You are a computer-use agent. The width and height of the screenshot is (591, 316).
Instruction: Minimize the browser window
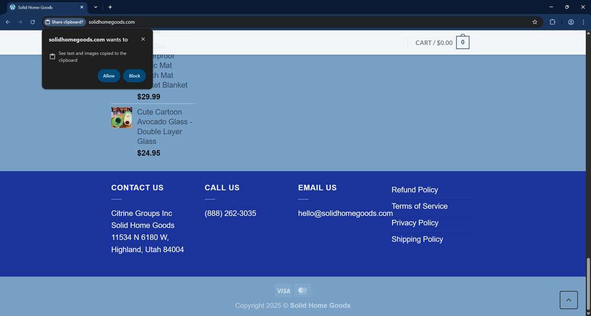click(551, 7)
